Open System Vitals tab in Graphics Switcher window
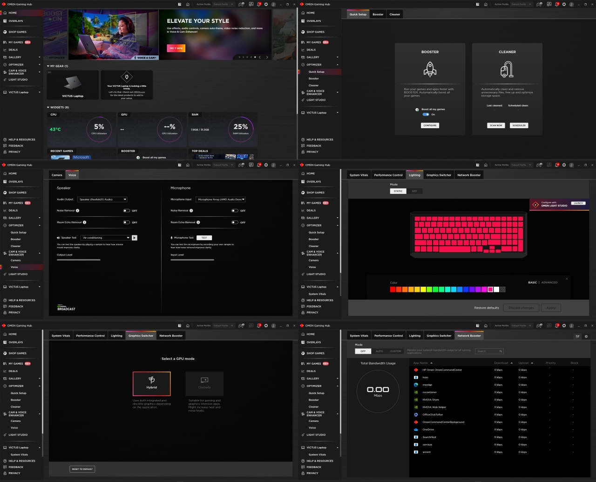Screen dimensions: 596x482 [61, 336]
